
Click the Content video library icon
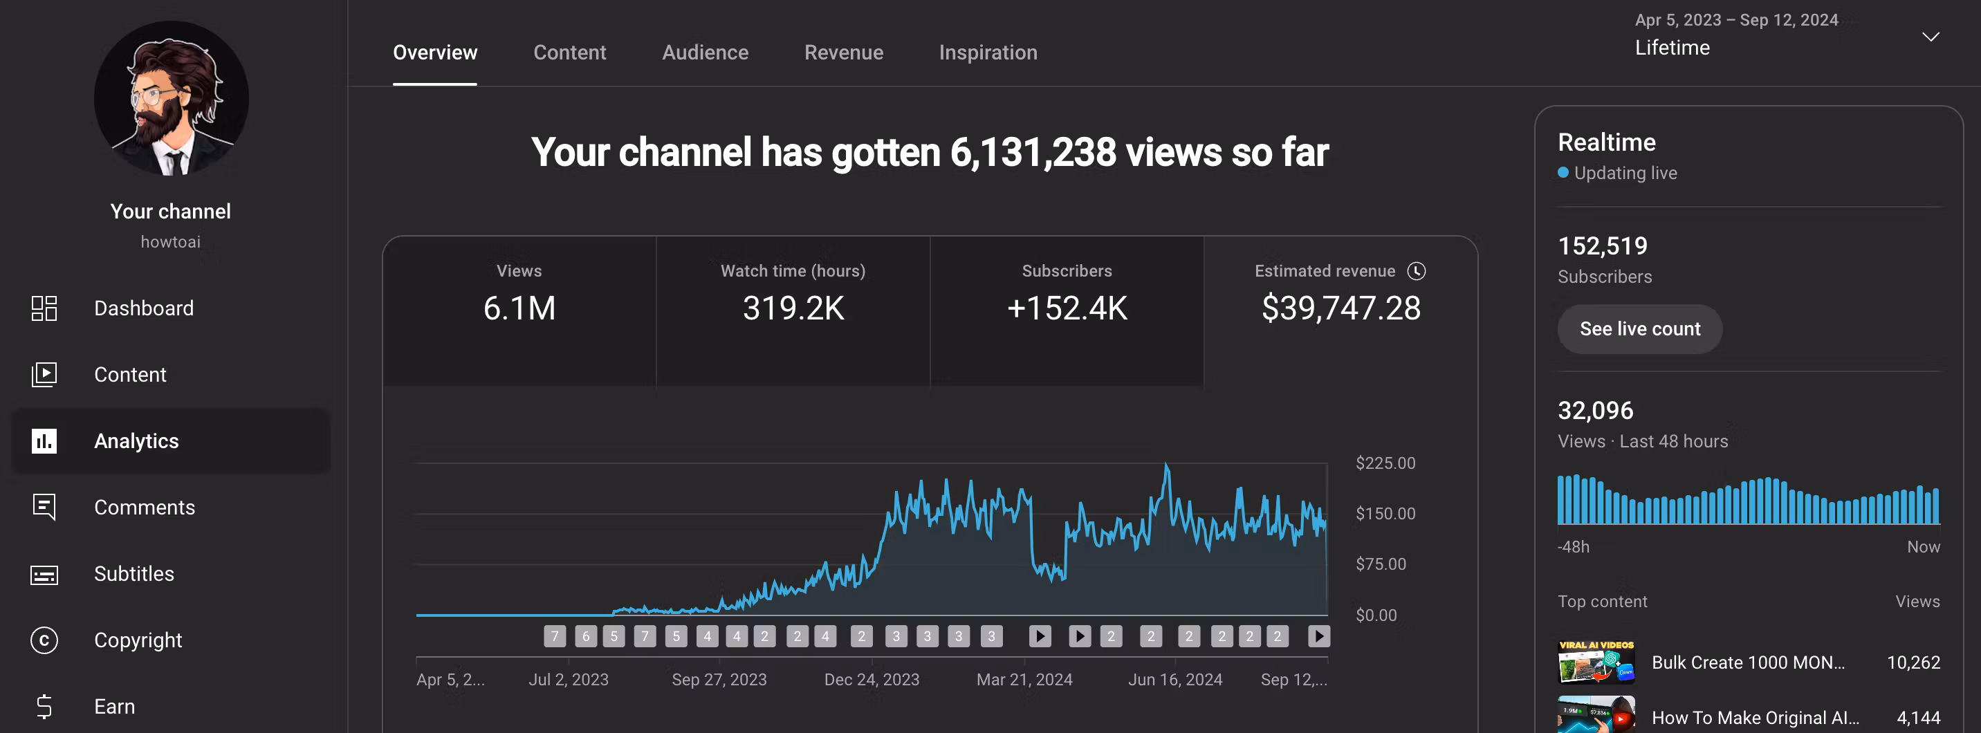[44, 375]
